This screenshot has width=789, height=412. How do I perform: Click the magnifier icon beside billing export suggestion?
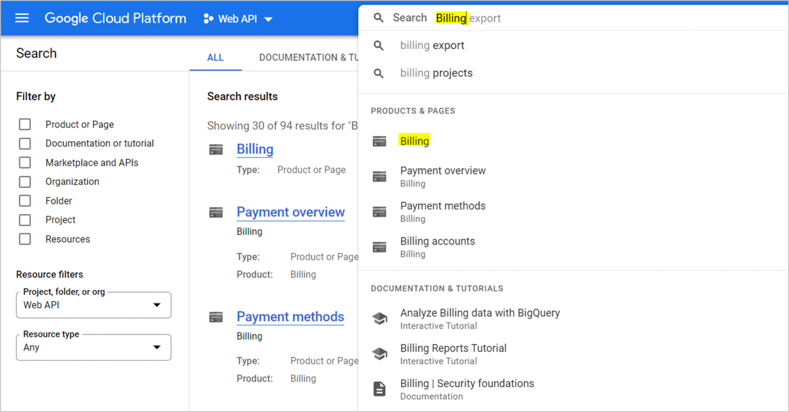(x=379, y=45)
